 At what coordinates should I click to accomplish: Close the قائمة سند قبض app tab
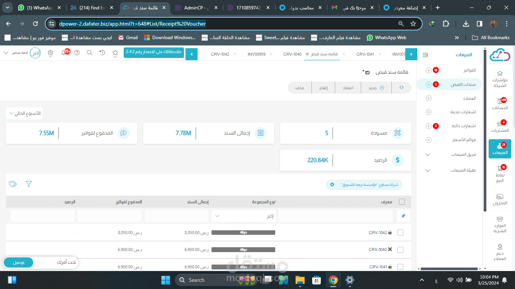[308, 54]
